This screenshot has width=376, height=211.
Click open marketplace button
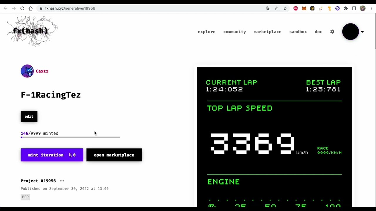(x=114, y=155)
